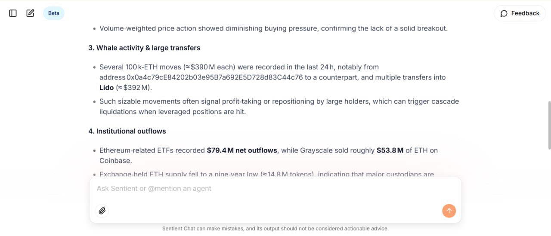
Task: Click the Sentient Chat disclaimer text
Action: (275, 229)
